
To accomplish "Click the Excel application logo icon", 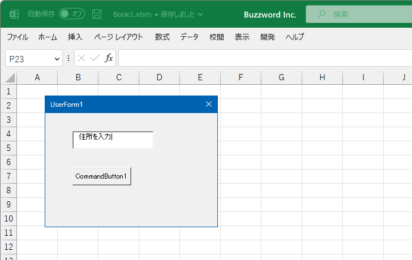I will point(14,14).
